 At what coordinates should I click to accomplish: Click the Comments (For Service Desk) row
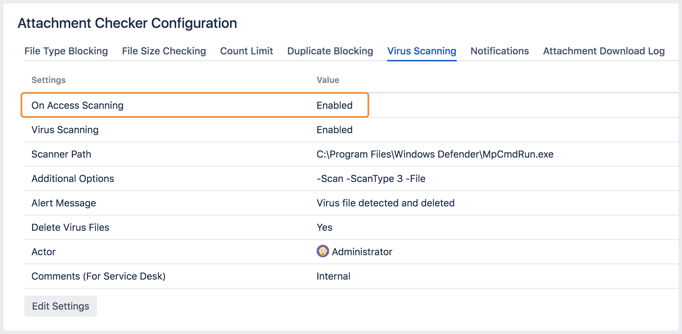point(99,276)
